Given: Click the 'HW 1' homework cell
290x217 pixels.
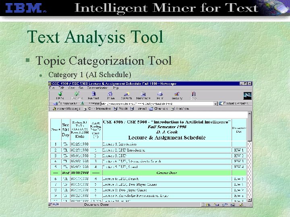Looking at the screenshot, I should (239, 150).
